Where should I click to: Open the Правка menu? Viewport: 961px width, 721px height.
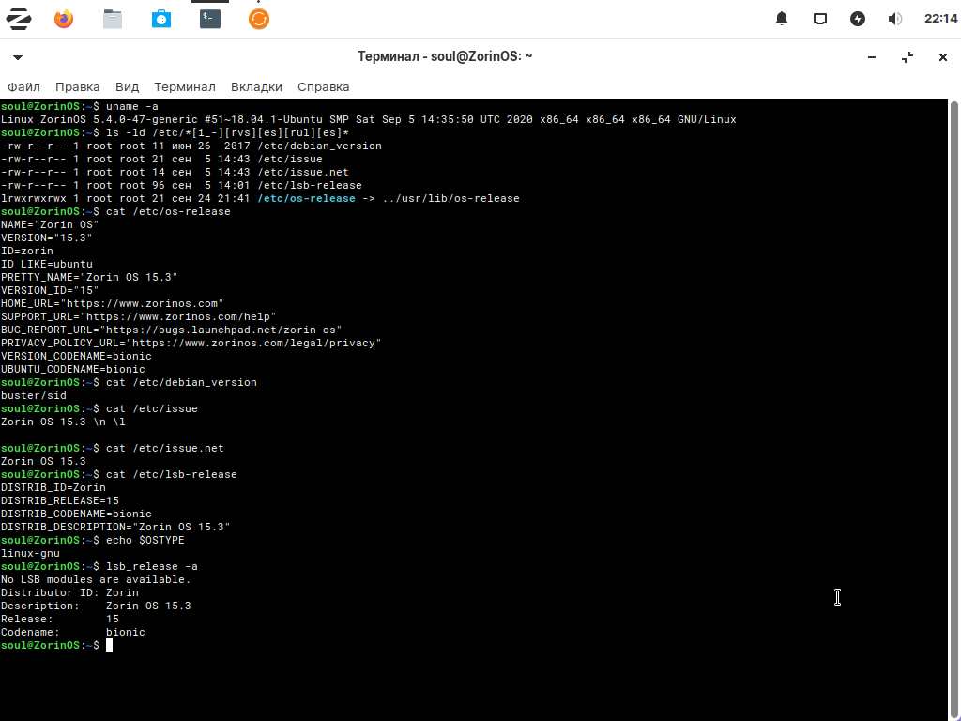point(77,87)
